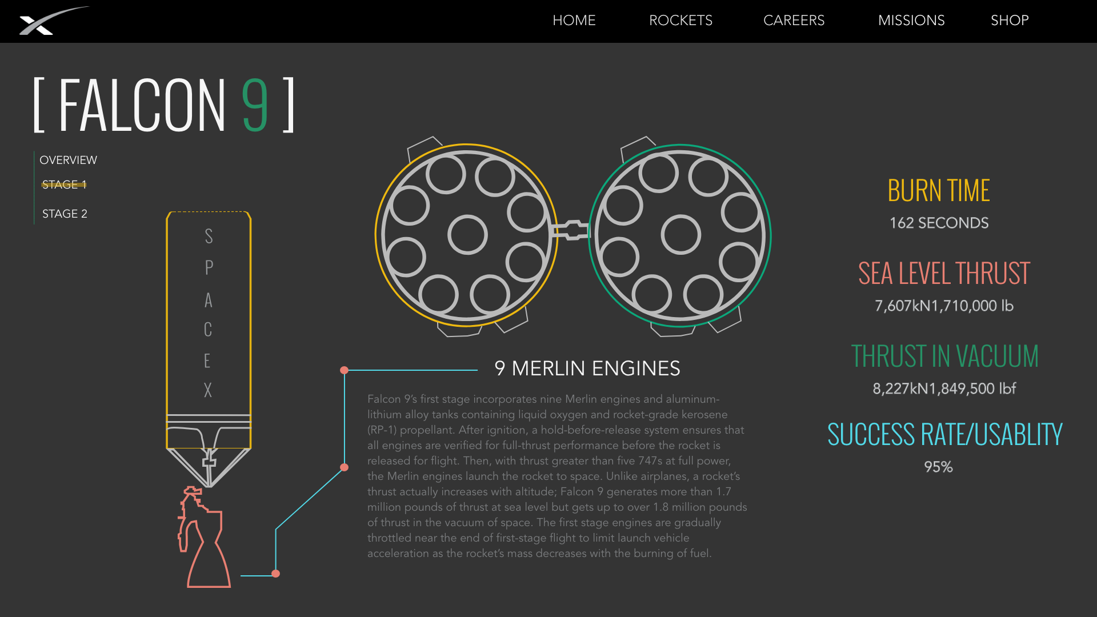Click the engine interstage cone below the rocket
This screenshot has height=617, width=1097.
tap(209, 467)
